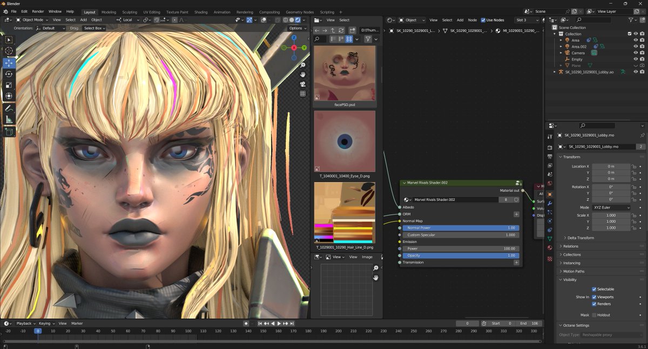This screenshot has height=349, width=648.
Task: Switch file browser to thumbnail display mode
Action: tap(349, 39)
